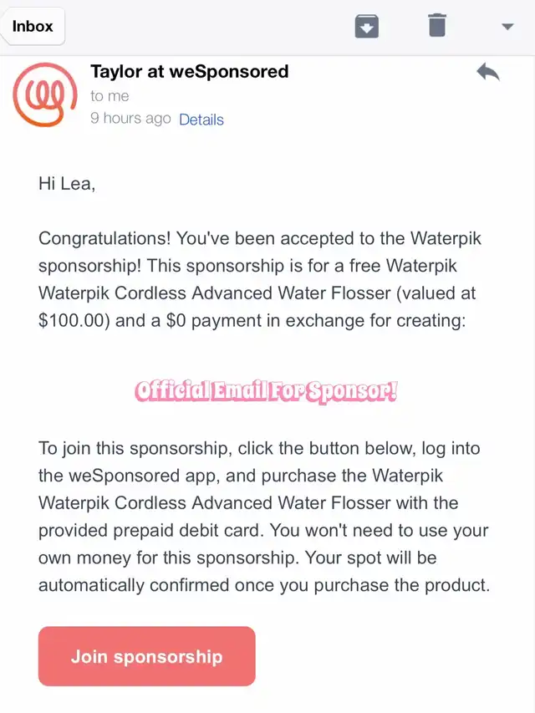The image size is (535, 713).
Task: Click the "9 hours ago" timestamp
Action: tap(130, 118)
